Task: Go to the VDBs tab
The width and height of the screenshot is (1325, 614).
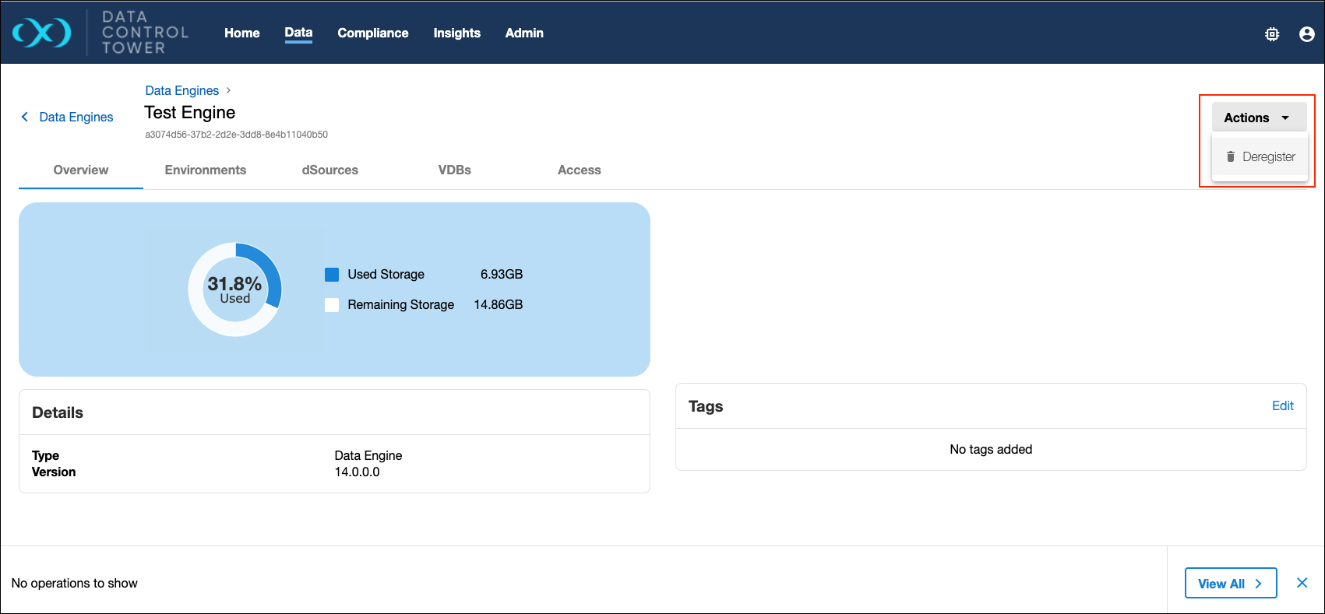Action: pyautogui.click(x=455, y=170)
